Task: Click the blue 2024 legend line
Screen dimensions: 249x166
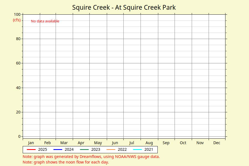Action: 58,149
